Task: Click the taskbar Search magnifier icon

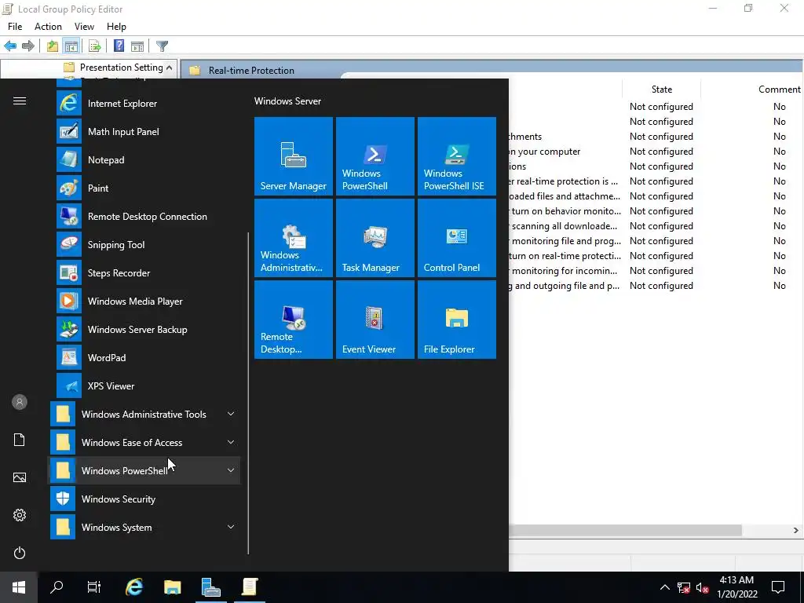Action: [57, 587]
